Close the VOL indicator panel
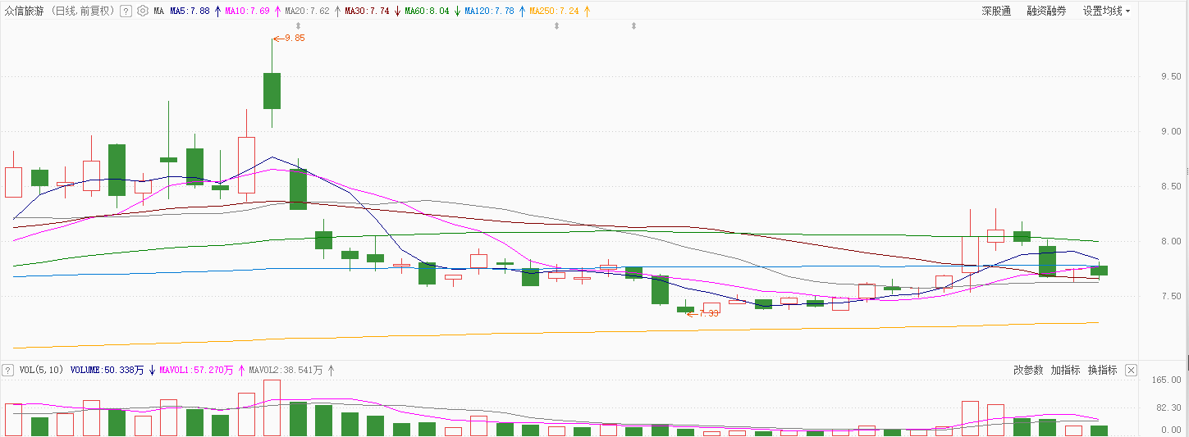 point(1132,370)
